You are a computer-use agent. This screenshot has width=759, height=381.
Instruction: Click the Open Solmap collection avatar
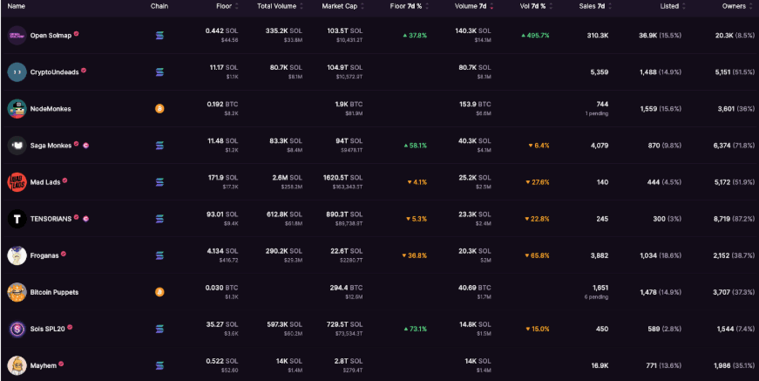click(17, 36)
